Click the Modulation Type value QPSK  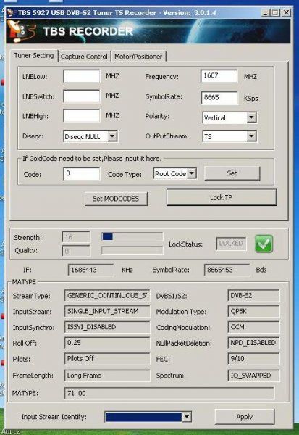[x=253, y=311]
